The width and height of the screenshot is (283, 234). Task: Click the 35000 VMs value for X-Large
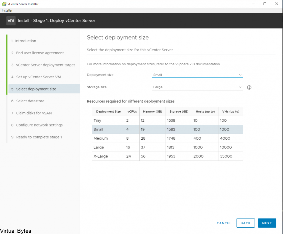coord(226,156)
